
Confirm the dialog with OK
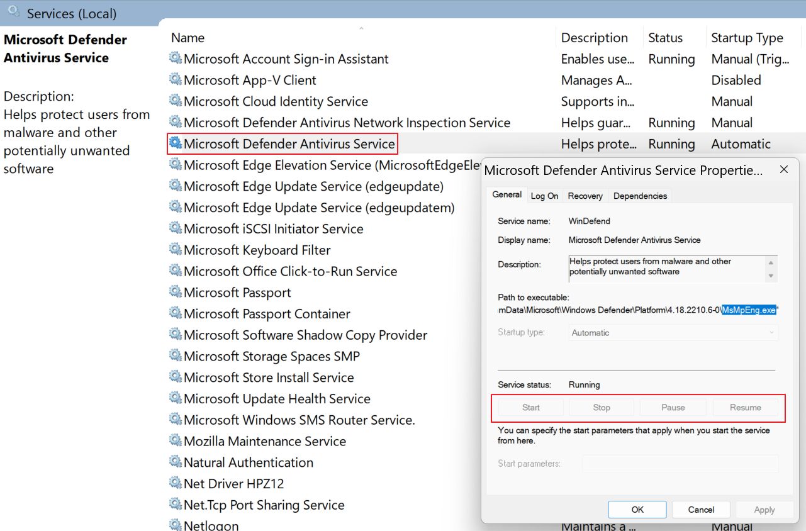[637, 510]
